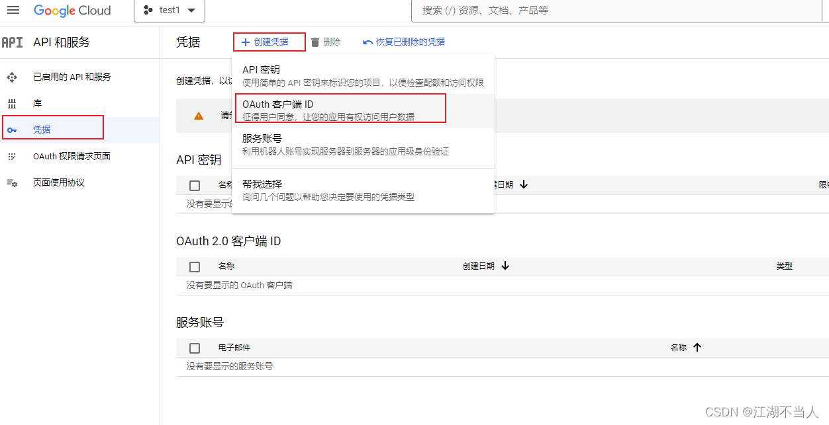Click the 创建凭据 button
The height and width of the screenshot is (425, 829).
[x=265, y=42]
